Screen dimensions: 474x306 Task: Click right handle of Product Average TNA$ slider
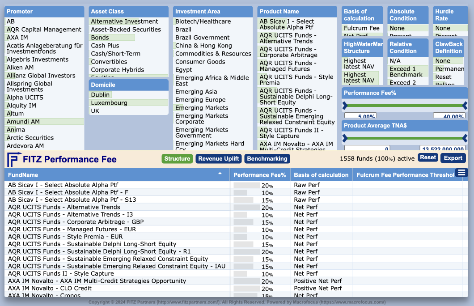pos(465,138)
